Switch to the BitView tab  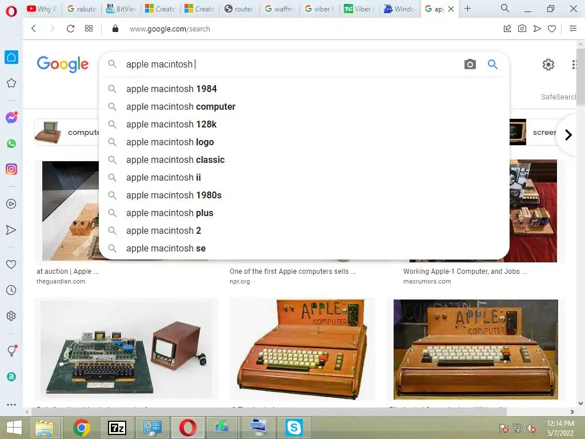click(121, 9)
